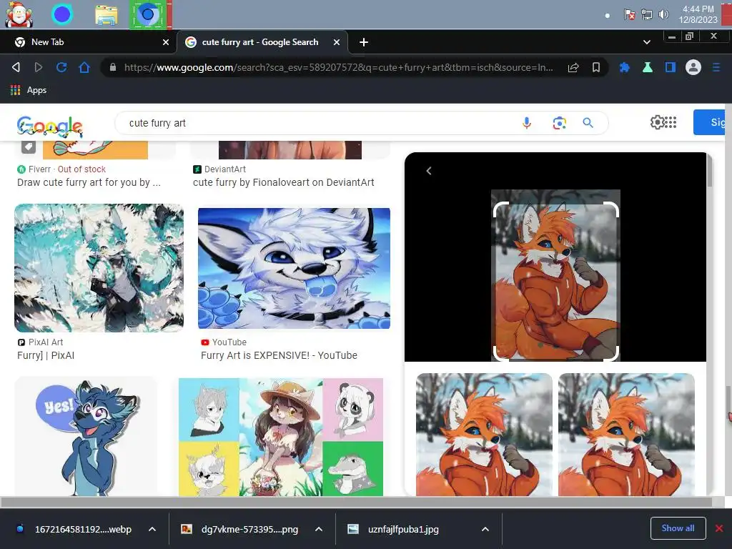Open Google quick settings gear
The image size is (732, 549).
pos(657,122)
